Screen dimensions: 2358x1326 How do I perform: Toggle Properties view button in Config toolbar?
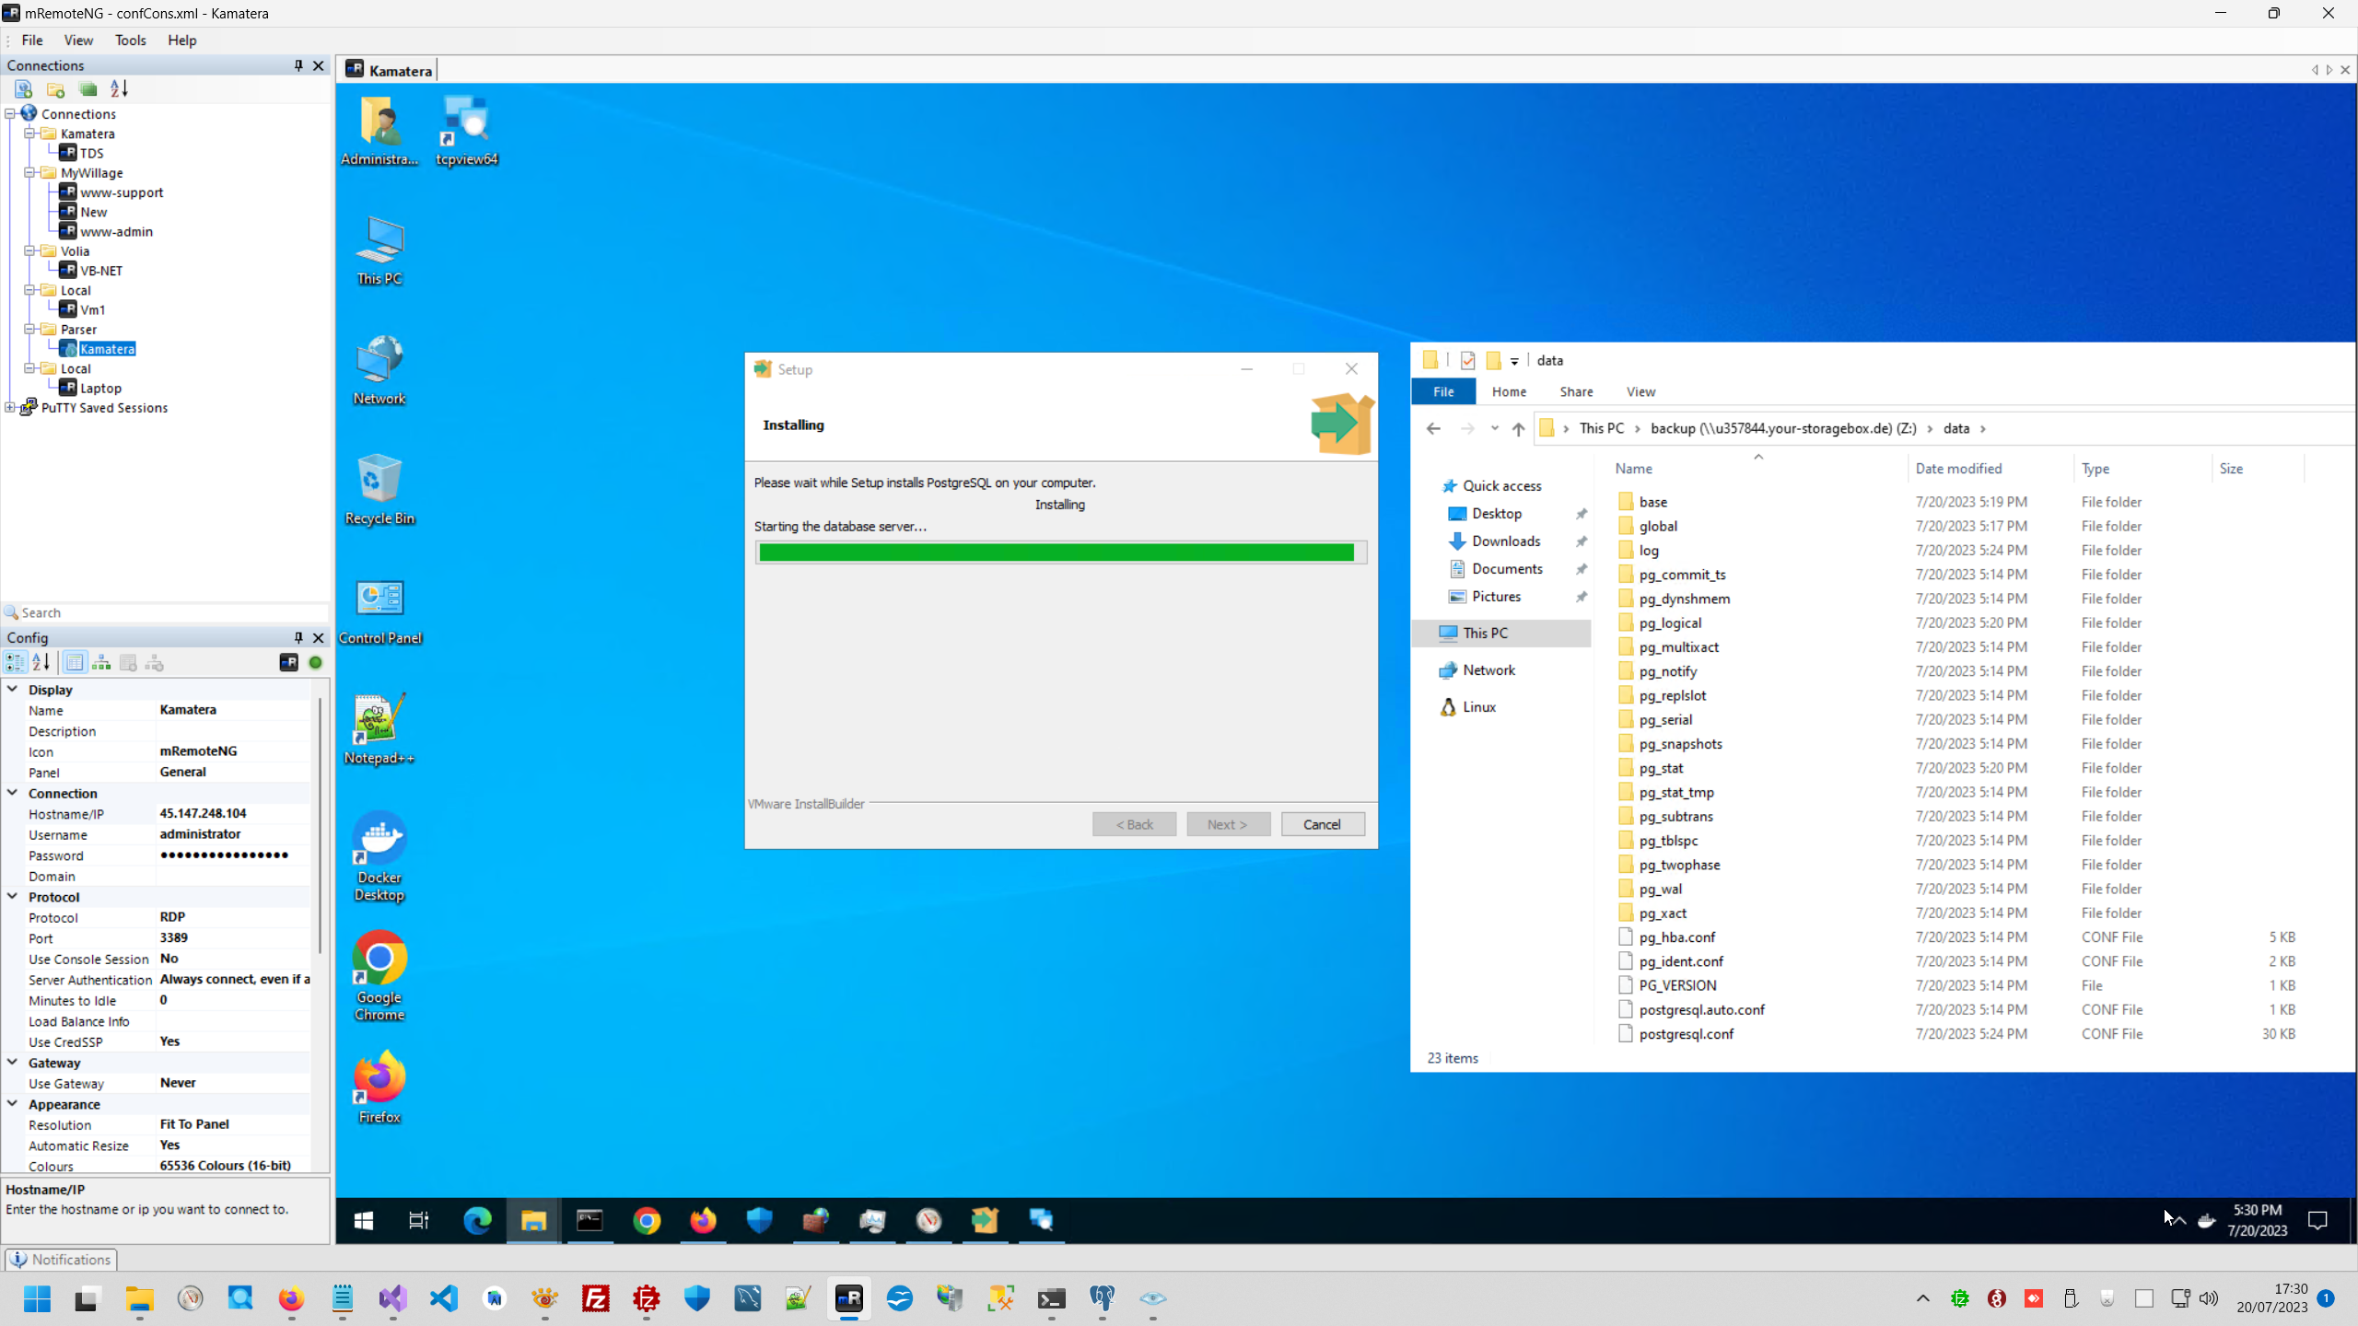[x=76, y=663]
